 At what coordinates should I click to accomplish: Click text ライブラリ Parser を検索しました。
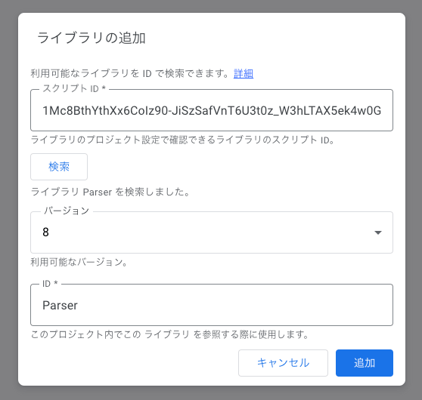click(110, 192)
